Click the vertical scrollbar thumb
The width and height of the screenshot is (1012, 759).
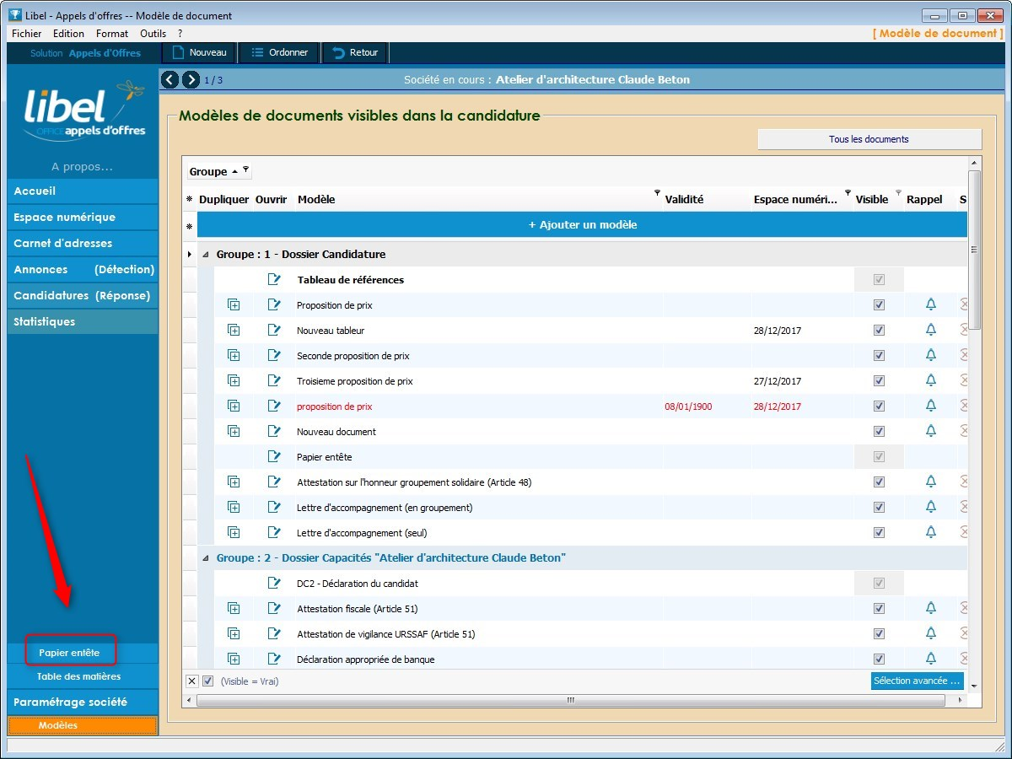pos(974,250)
